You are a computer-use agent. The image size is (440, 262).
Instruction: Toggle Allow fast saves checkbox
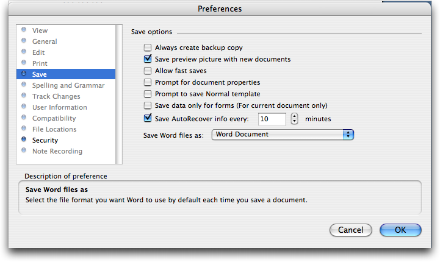[x=148, y=71]
